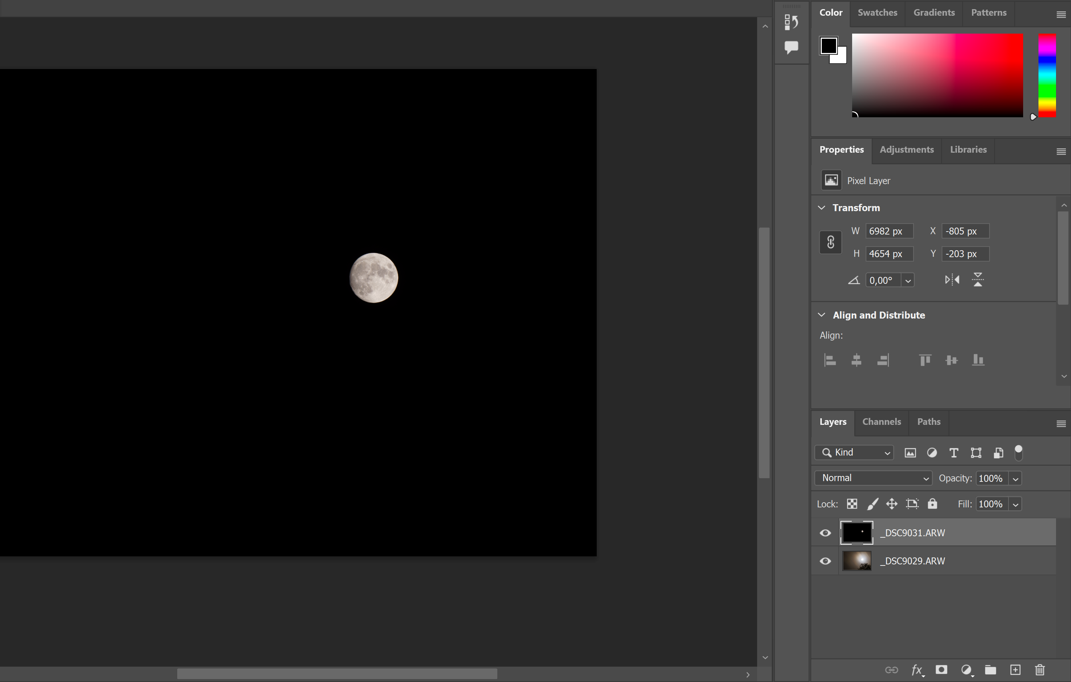
Task: Create a new layer
Action: [x=1015, y=670]
